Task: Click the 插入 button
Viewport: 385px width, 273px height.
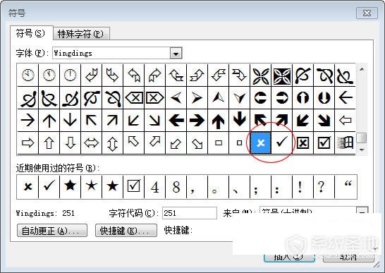Action: (x=289, y=257)
